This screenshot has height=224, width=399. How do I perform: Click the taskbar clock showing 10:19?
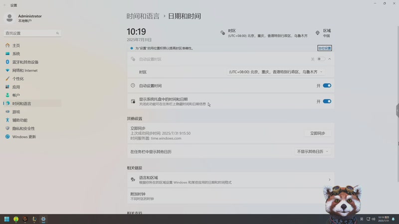[x=384, y=219]
